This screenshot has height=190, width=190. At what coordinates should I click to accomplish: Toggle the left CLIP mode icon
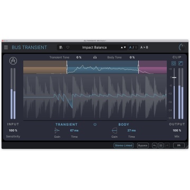pos(174,63)
